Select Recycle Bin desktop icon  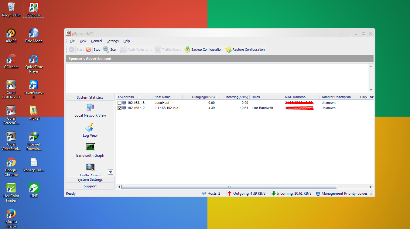coord(11,9)
